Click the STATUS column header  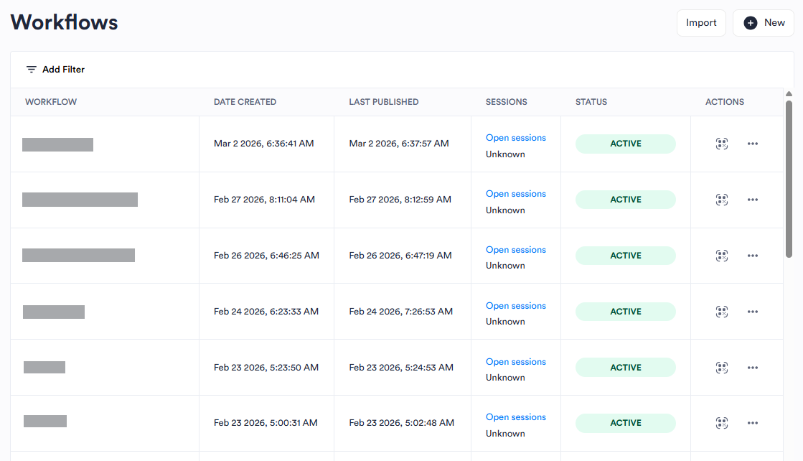pyautogui.click(x=591, y=102)
